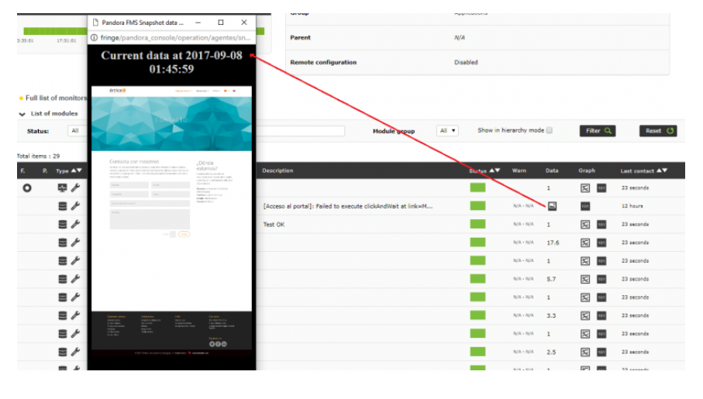Open the graph icon in the 2.5 data row
This screenshot has height=399, width=703.
point(585,352)
